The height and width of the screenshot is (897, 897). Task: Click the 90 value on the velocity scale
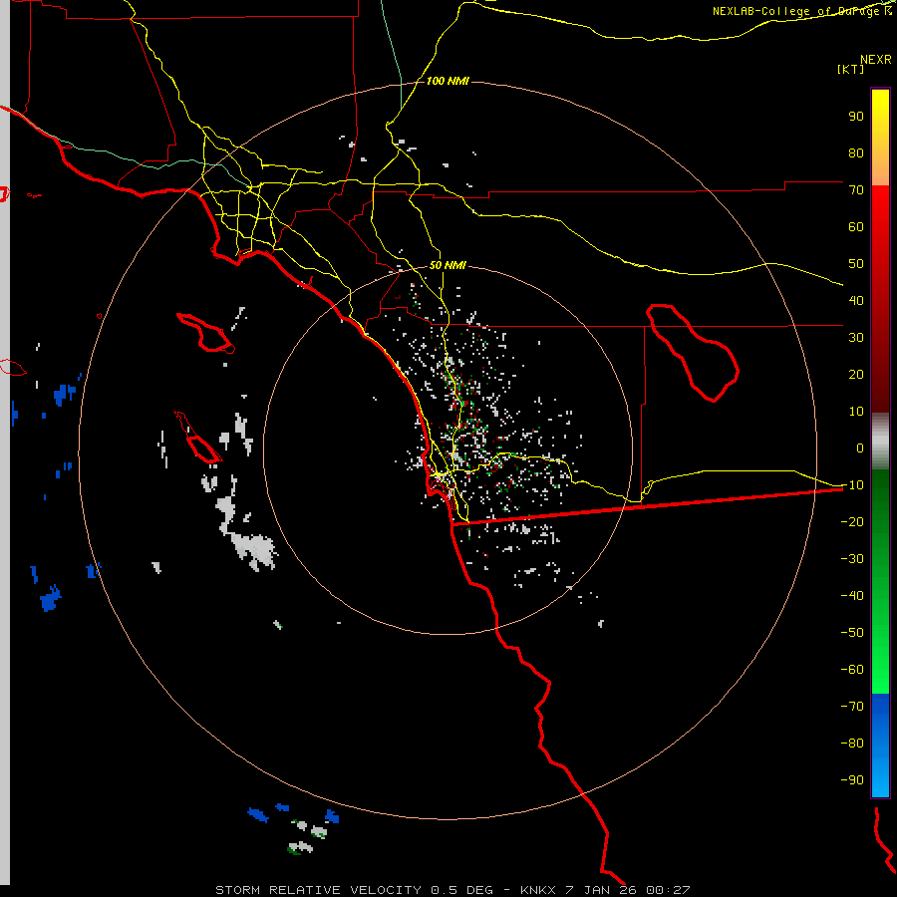(x=856, y=117)
